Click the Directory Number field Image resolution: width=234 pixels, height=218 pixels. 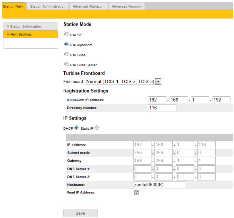tap(162, 108)
